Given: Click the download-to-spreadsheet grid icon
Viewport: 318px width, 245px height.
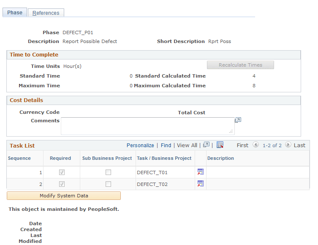Looking at the screenshot, I should point(220,145).
